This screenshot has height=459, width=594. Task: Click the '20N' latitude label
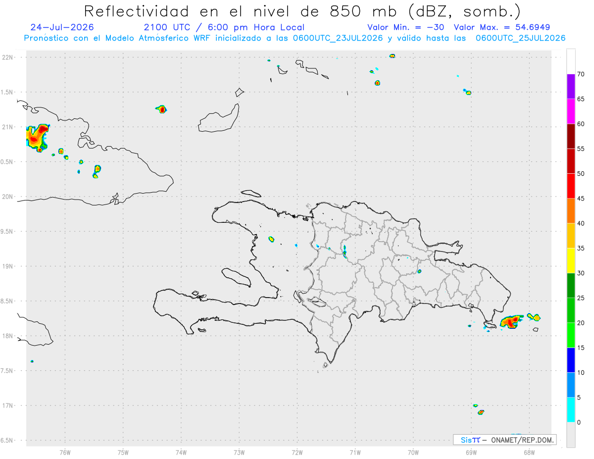tap(7, 197)
